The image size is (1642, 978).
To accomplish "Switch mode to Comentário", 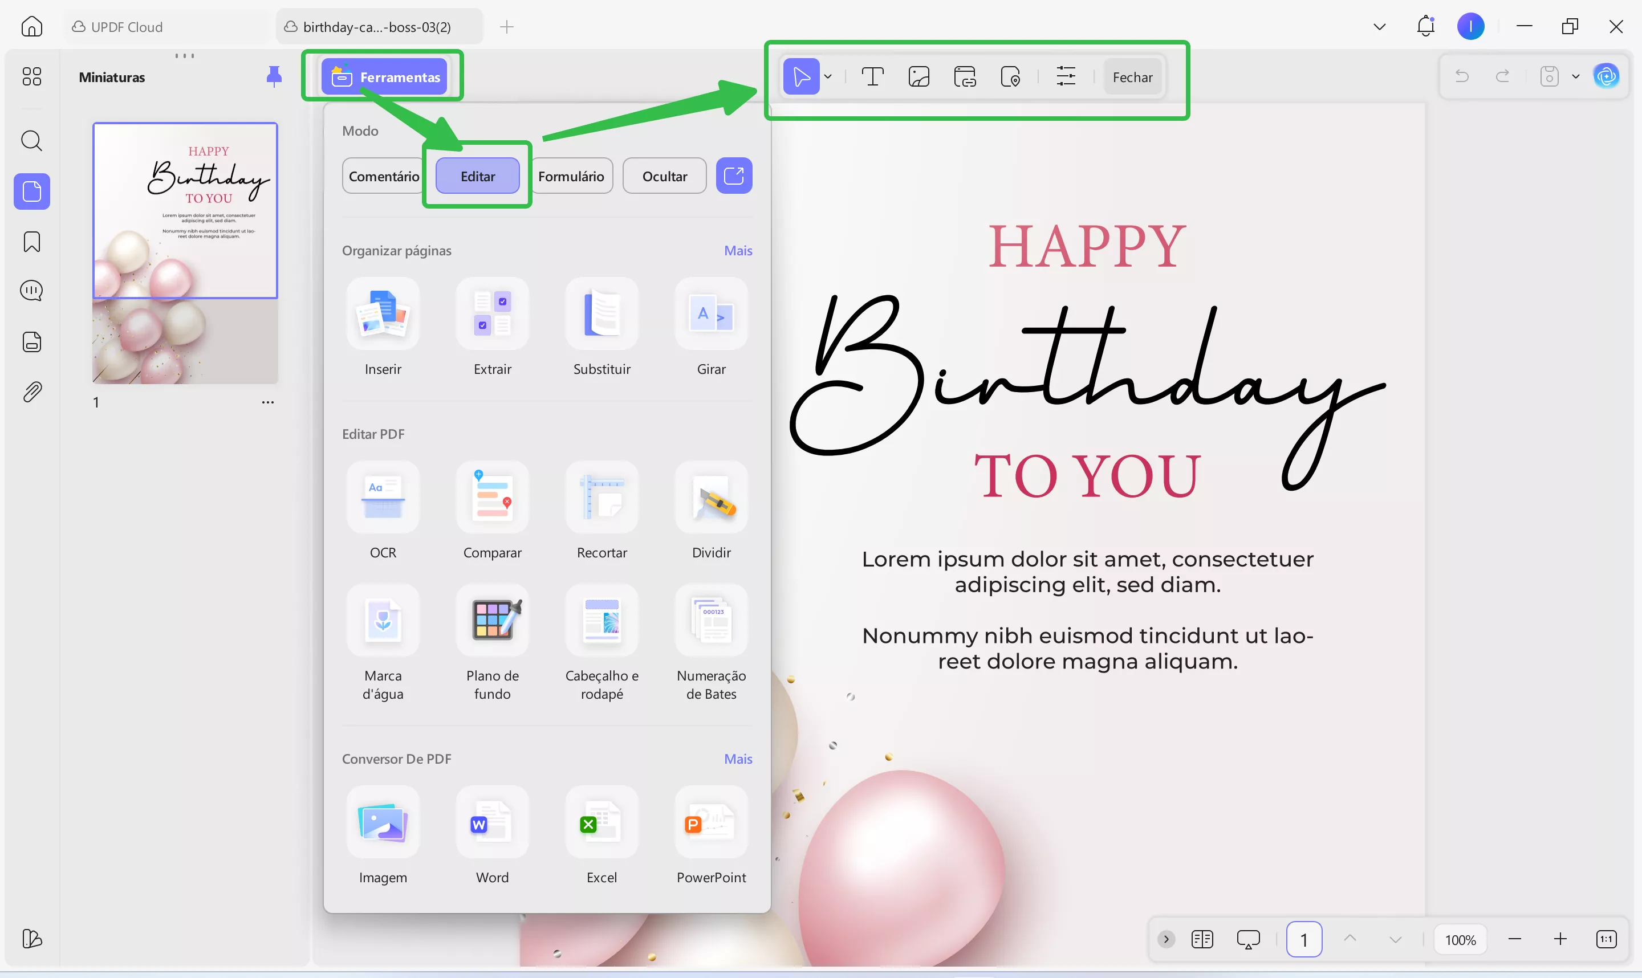I will (383, 176).
